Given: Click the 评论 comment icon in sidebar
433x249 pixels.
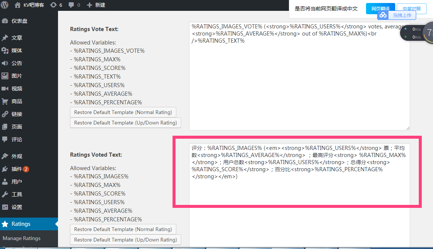Looking at the screenshot, I should click(x=5, y=139).
